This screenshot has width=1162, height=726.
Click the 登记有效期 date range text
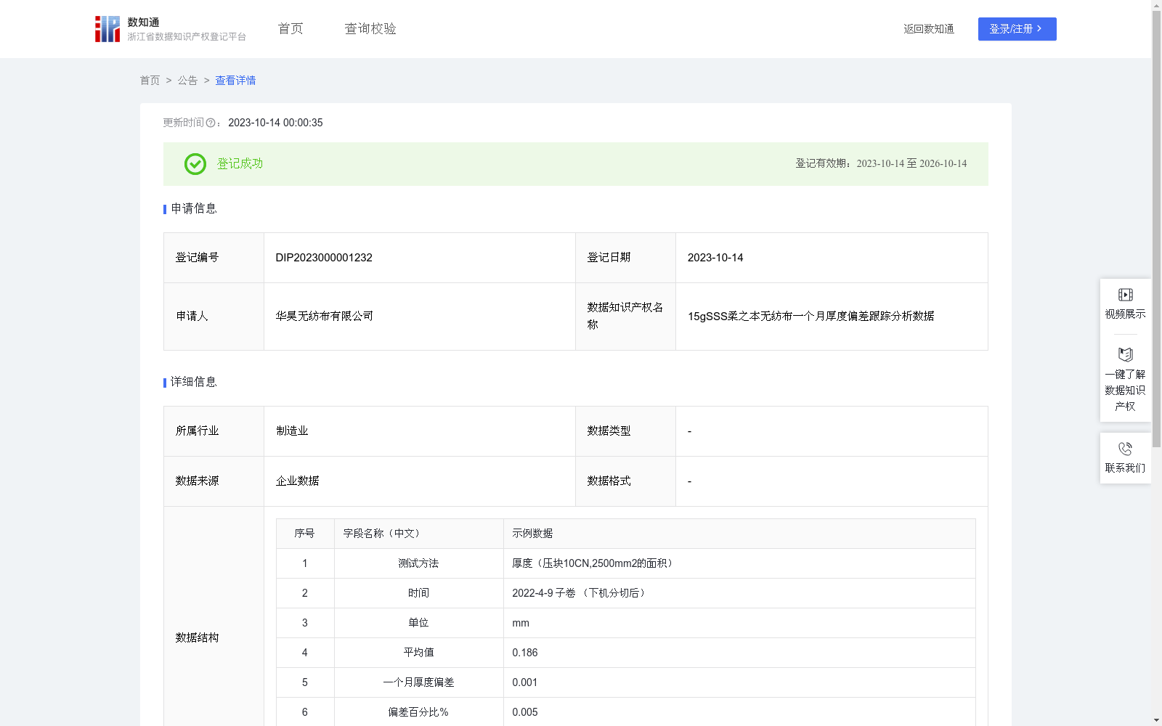tap(881, 163)
